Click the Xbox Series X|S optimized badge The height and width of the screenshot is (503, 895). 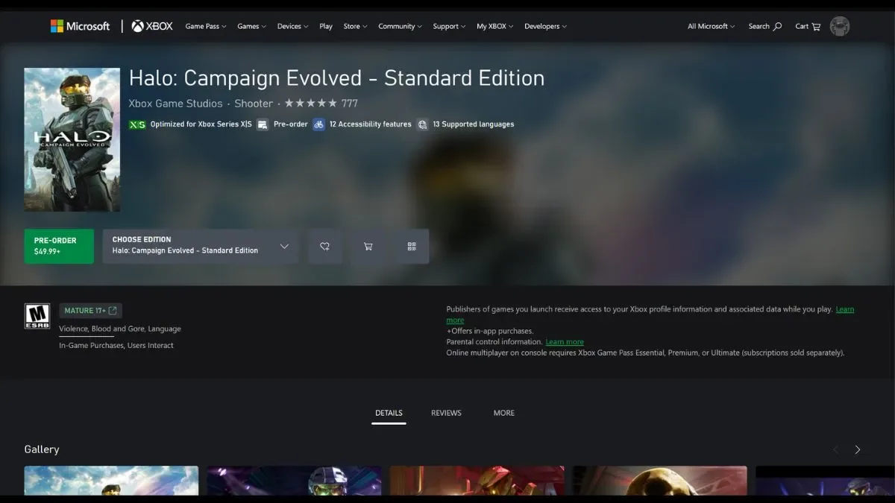tap(137, 124)
